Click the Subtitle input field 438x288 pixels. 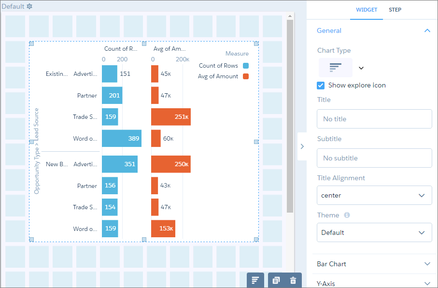(374, 158)
